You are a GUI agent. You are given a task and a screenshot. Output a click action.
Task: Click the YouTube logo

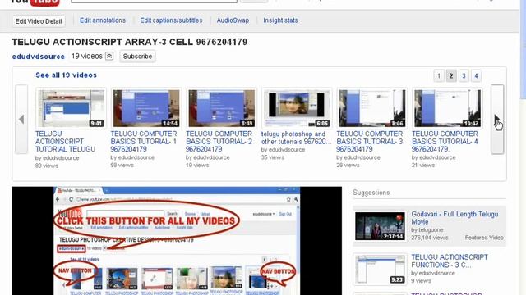tap(35, 2)
